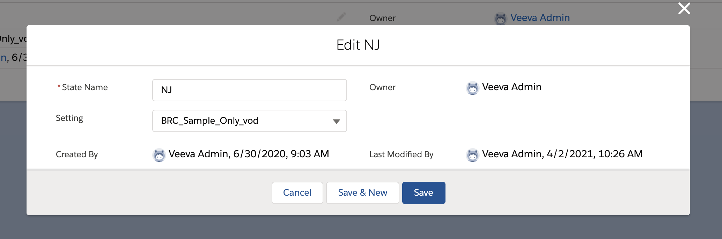Click into the State Name text field
This screenshot has width=722, height=239.
249,90
